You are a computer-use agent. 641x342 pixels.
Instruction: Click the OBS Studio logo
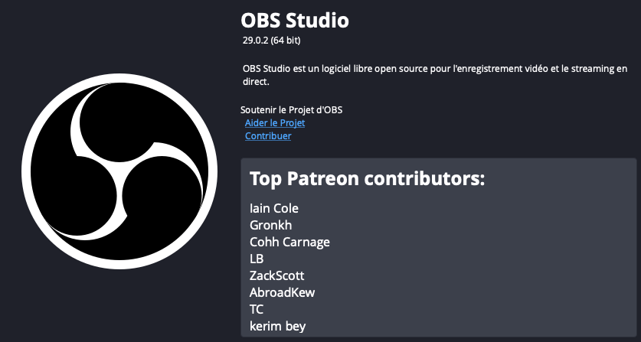click(119, 171)
